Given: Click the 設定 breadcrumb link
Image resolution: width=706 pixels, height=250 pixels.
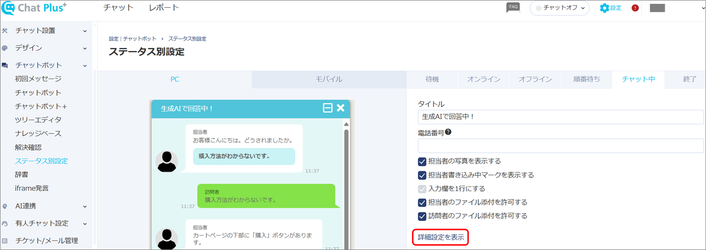Looking at the screenshot, I should 114,39.
